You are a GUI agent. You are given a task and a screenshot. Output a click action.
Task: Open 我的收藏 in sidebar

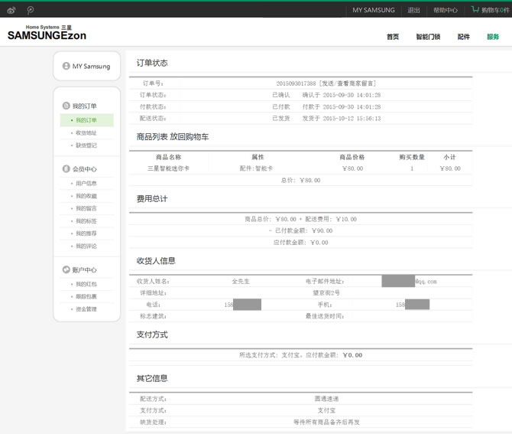[x=86, y=196]
